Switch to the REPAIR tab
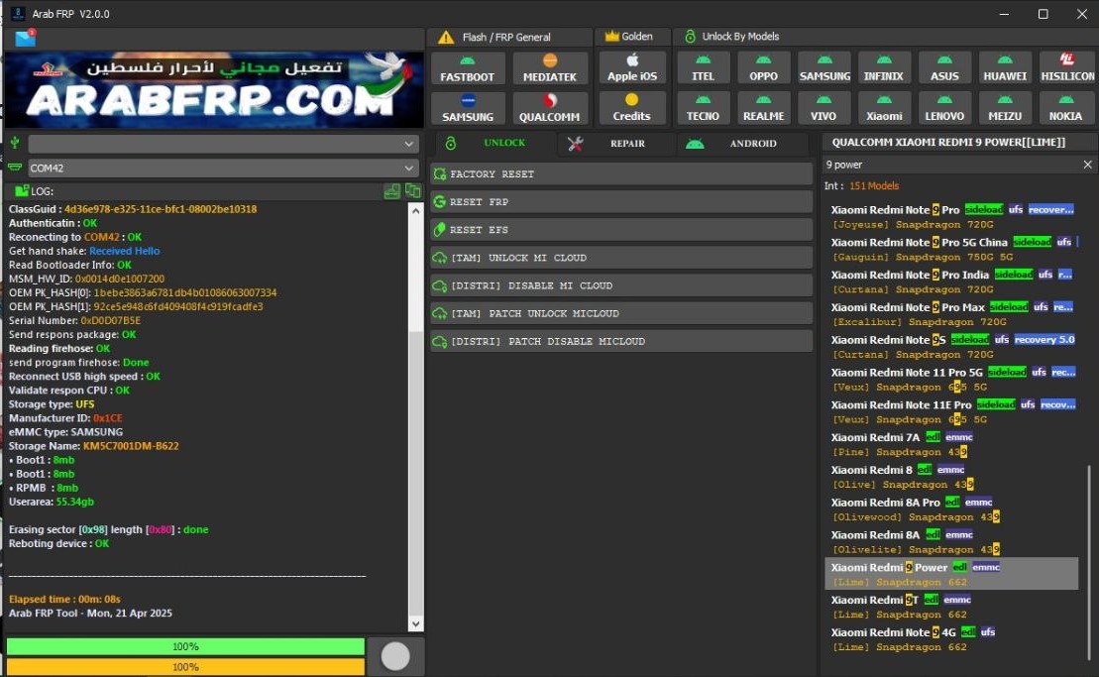The height and width of the screenshot is (677, 1099). [616, 143]
